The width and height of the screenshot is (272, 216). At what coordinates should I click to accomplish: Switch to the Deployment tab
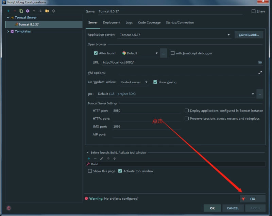(x=112, y=22)
